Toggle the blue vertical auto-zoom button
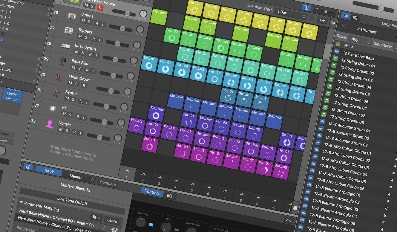397x232 pixels. click(x=306, y=7)
